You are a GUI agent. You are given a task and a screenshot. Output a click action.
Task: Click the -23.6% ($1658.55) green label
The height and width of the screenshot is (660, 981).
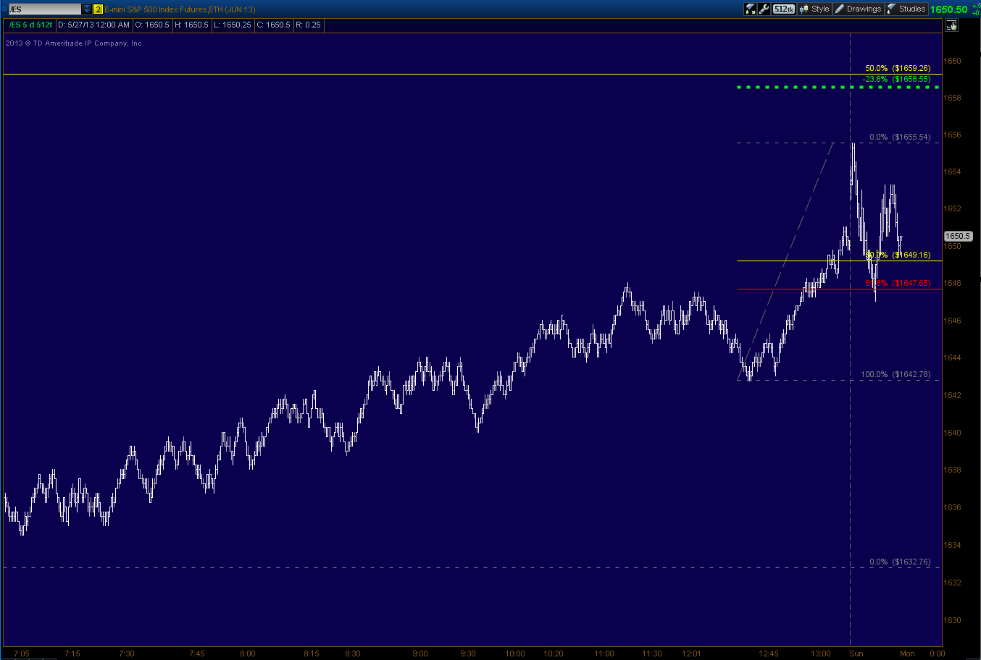(x=896, y=78)
